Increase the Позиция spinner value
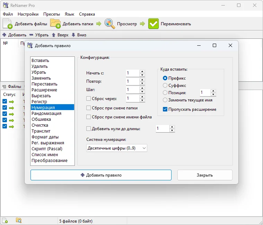Image resolution: width=263 pixels, height=225 pixels. pos(213,91)
